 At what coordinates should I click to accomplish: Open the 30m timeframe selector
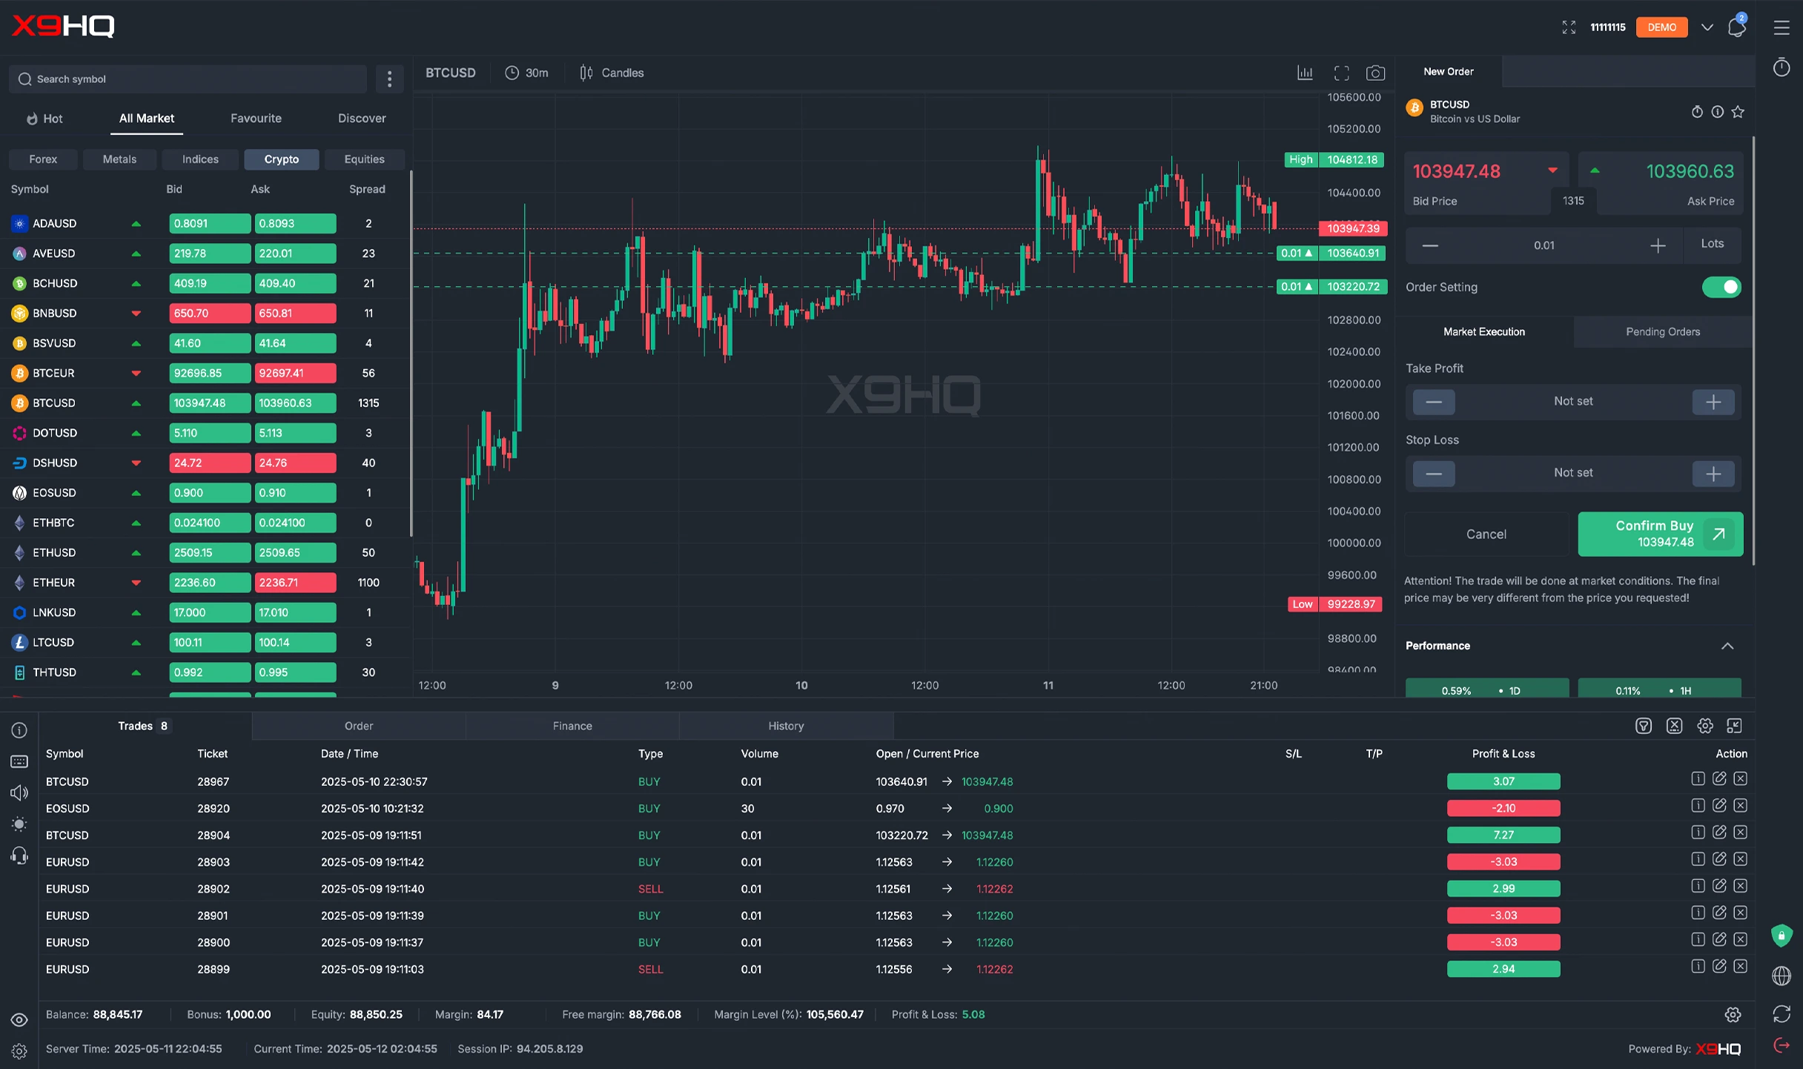coord(527,73)
